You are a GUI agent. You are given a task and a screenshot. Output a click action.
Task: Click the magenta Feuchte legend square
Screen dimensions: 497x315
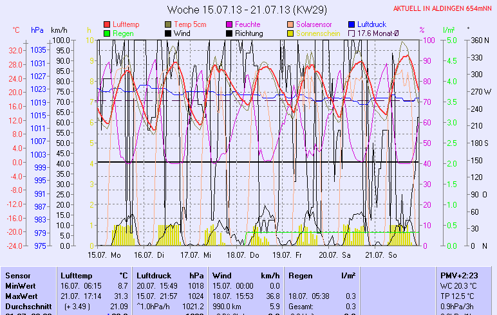pyautogui.click(x=230, y=24)
